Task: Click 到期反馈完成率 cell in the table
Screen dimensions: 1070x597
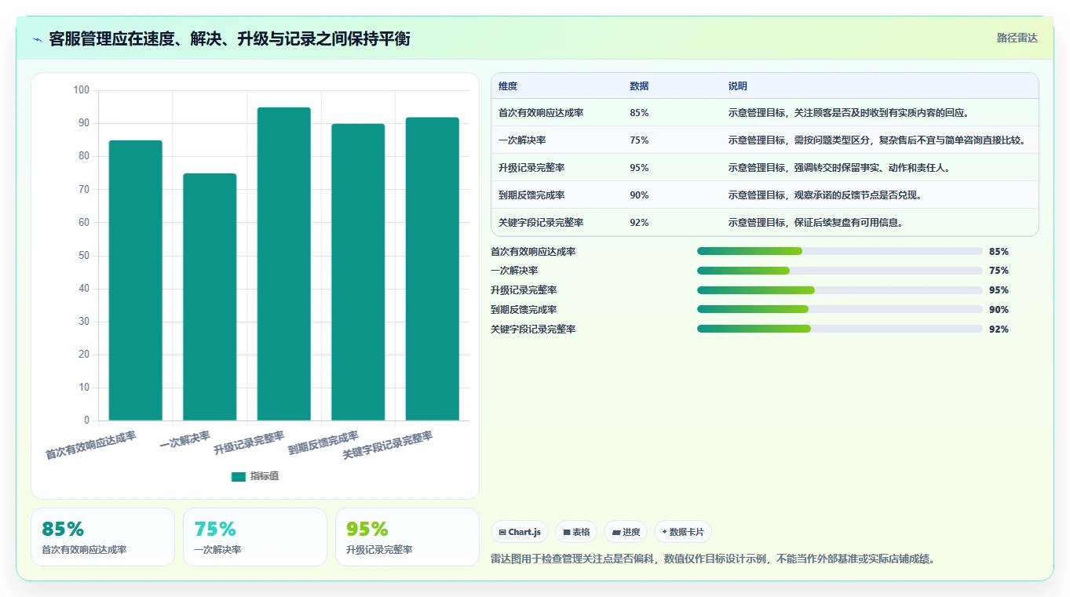Action: [x=531, y=195]
